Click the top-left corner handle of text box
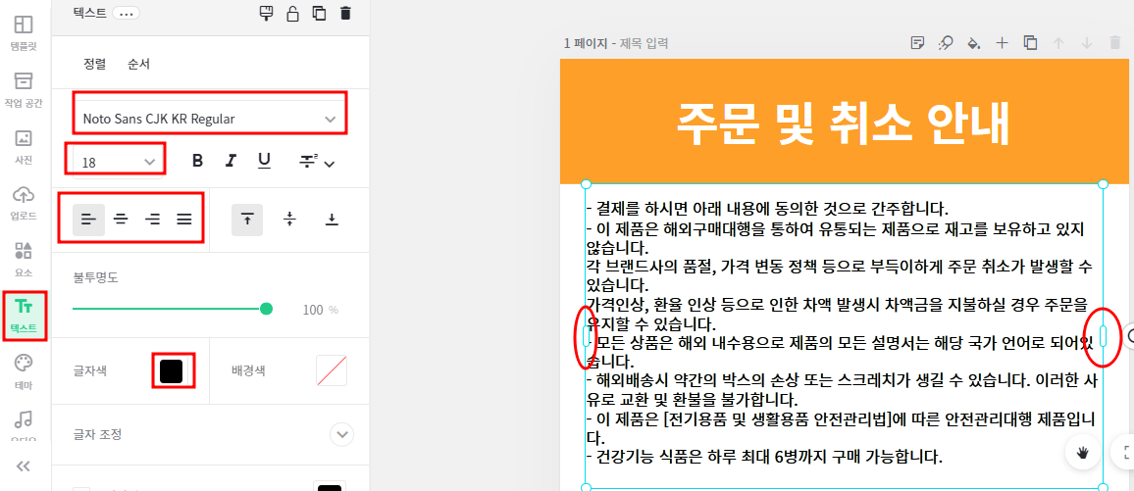This screenshot has width=1134, height=491. click(x=586, y=184)
